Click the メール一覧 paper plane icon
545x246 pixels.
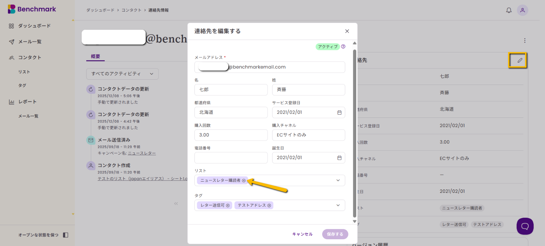11,42
